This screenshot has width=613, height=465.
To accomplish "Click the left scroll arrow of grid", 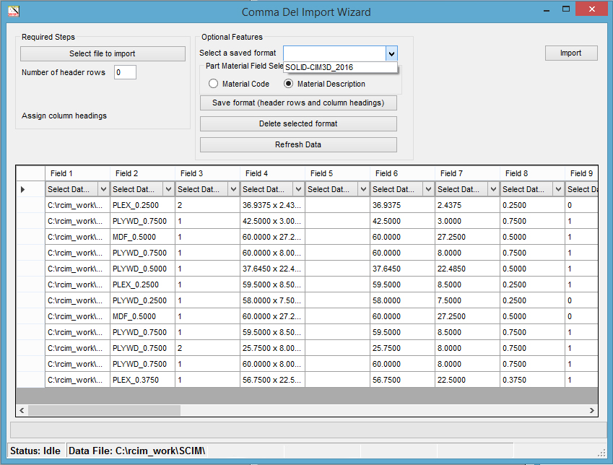I will pyautogui.click(x=22, y=410).
